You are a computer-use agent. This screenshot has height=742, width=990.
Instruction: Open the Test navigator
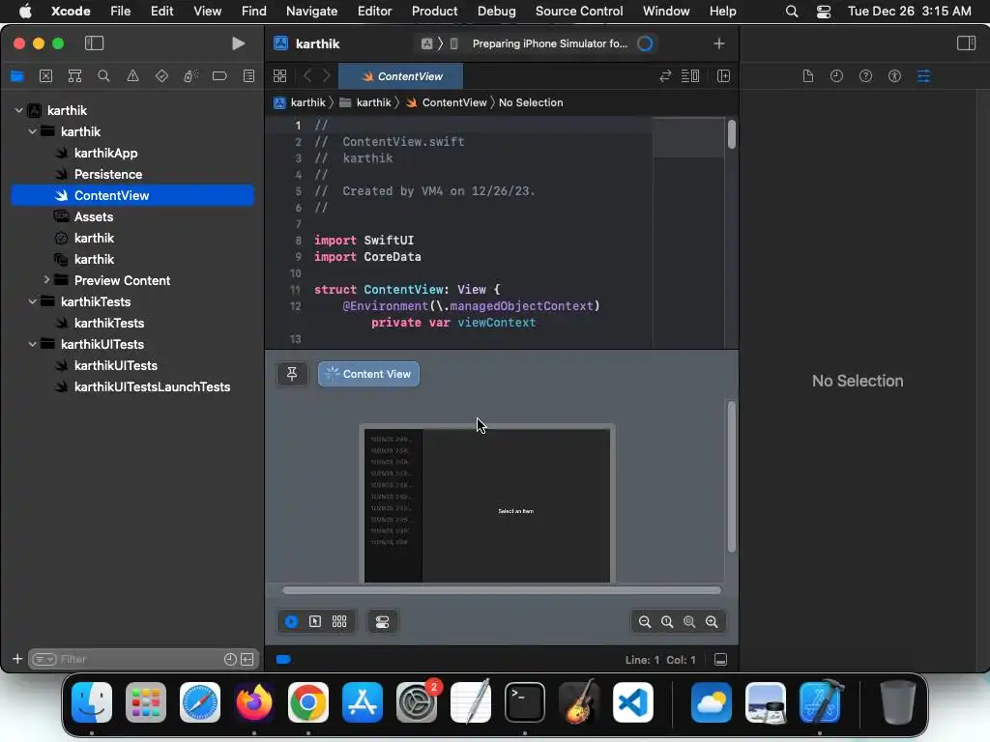(x=161, y=76)
